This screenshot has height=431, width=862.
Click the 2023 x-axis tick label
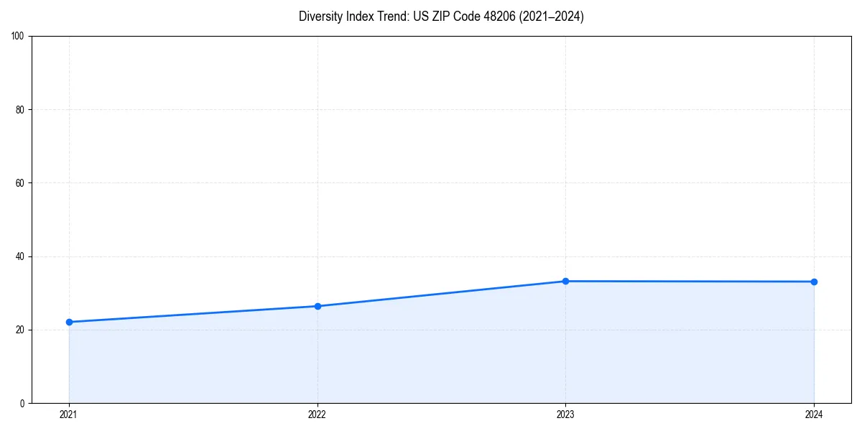pos(565,414)
